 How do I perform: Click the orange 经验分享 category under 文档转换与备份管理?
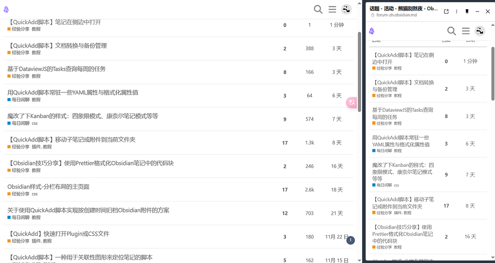click(x=19, y=53)
